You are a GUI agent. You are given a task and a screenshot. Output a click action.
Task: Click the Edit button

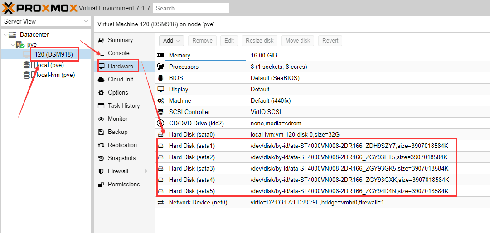[x=229, y=41]
